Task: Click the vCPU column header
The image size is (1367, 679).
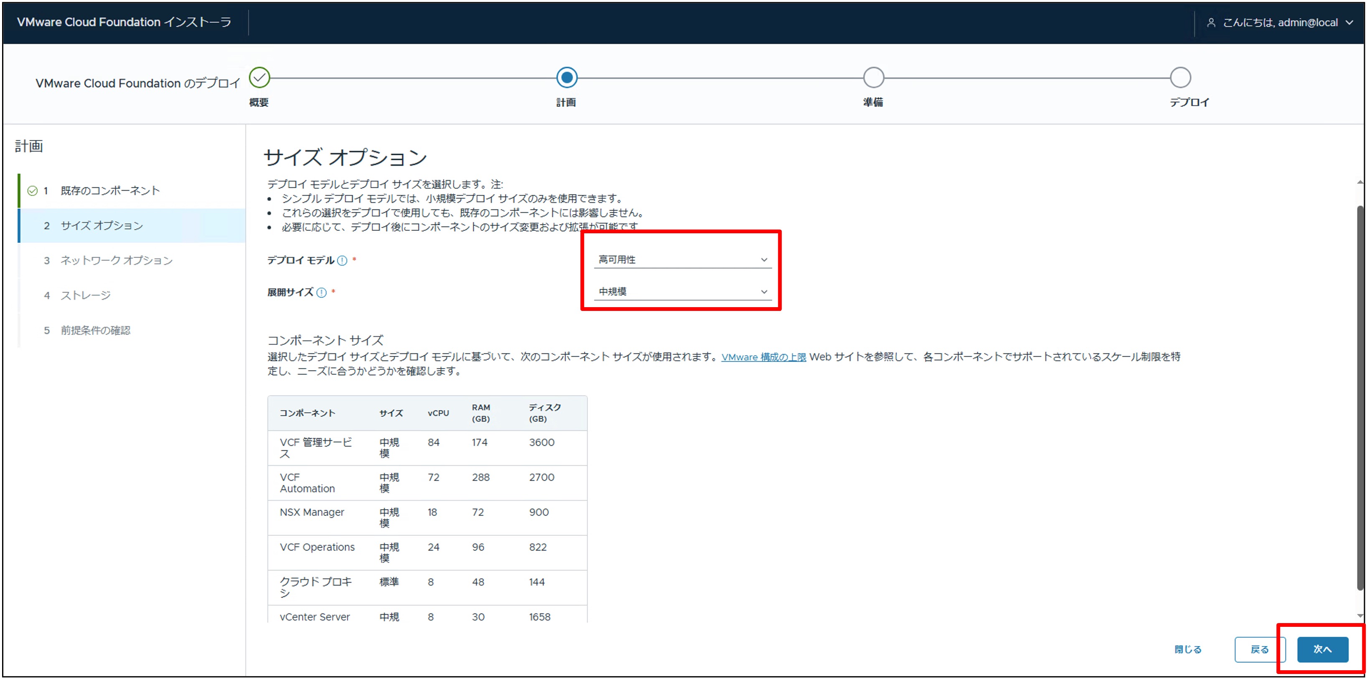Action: [438, 413]
